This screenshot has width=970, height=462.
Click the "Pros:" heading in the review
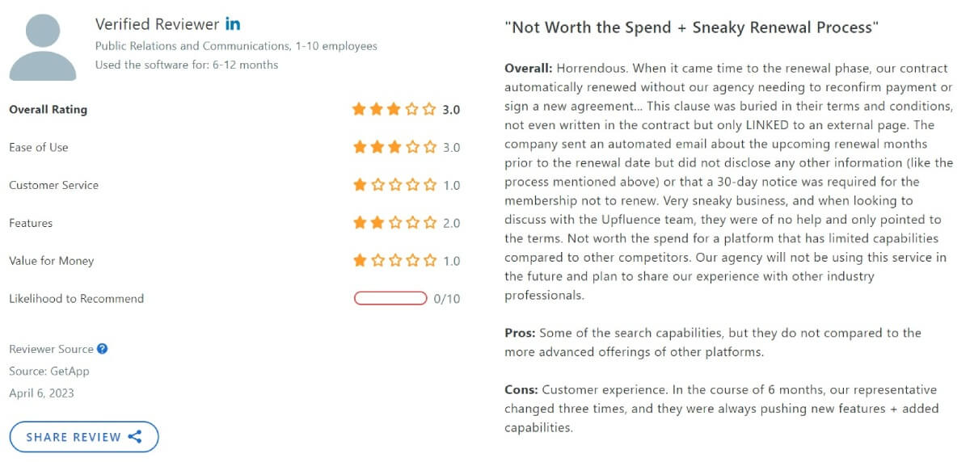(x=520, y=333)
